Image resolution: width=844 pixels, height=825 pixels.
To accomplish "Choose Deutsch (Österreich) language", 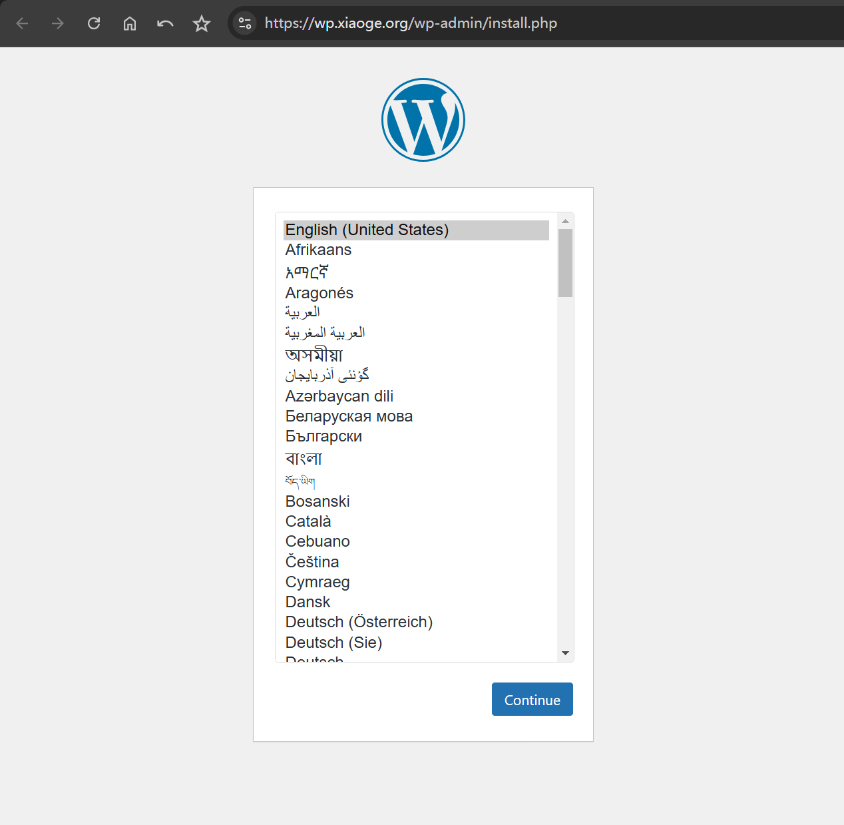I will pyautogui.click(x=359, y=622).
